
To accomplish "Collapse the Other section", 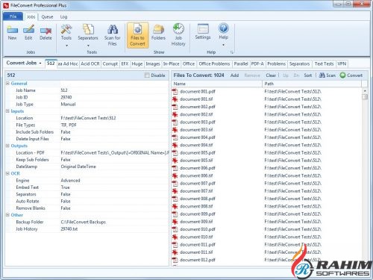I will (x=7, y=215).
